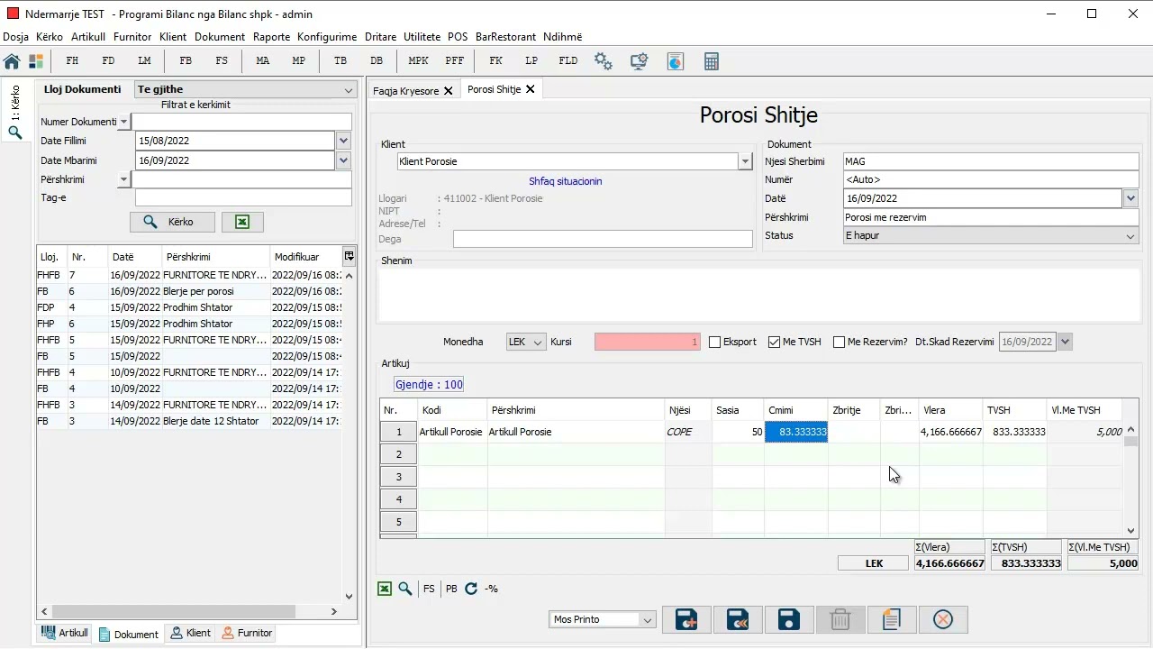Click the plain save disk icon
The width and height of the screenshot is (1153, 649).
pyautogui.click(x=789, y=619)
